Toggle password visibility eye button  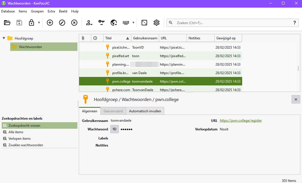click(115, 129)
